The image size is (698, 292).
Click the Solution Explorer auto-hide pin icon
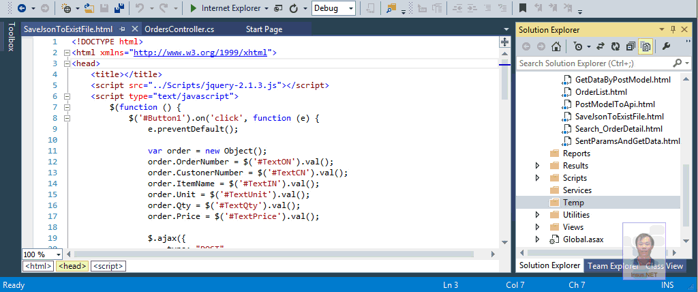(673, 29)
